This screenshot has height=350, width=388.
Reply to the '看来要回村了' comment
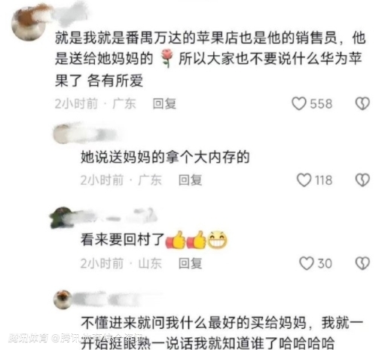tap(190, 263)
